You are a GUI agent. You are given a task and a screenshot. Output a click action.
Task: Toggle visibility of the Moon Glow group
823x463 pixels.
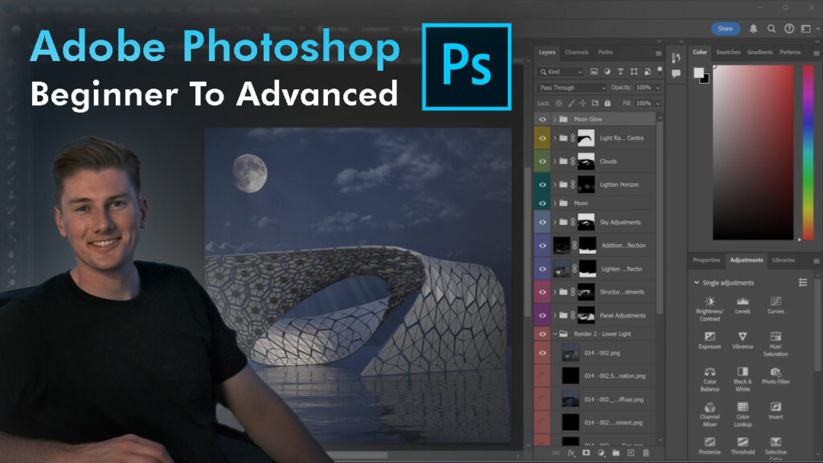click(x=543, y=119)
